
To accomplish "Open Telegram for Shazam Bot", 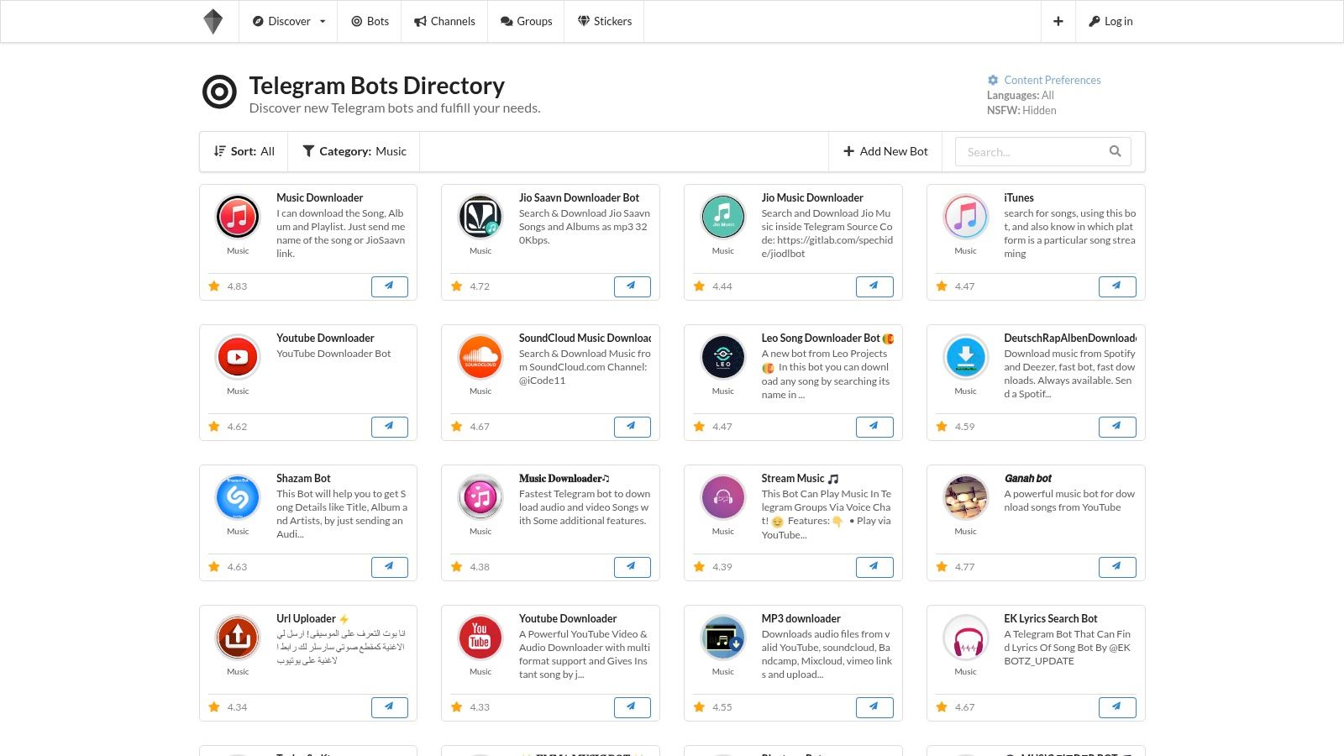I will 390,567.
